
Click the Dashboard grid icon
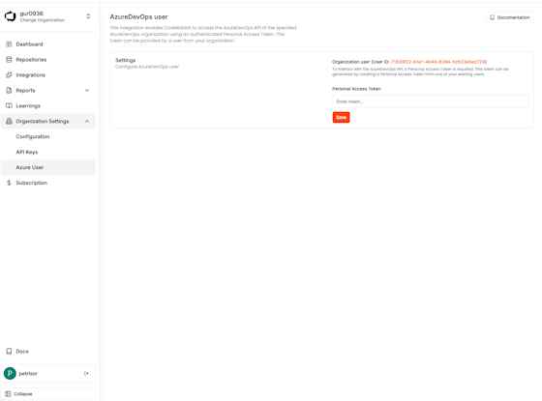9,44
